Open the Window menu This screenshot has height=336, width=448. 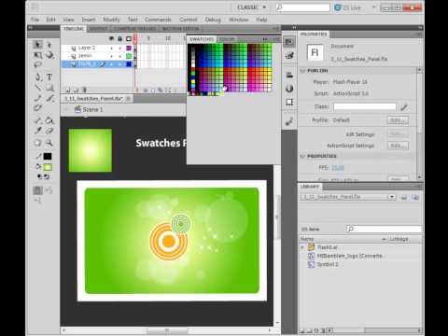pyautogui.click(x=239, y=20)
